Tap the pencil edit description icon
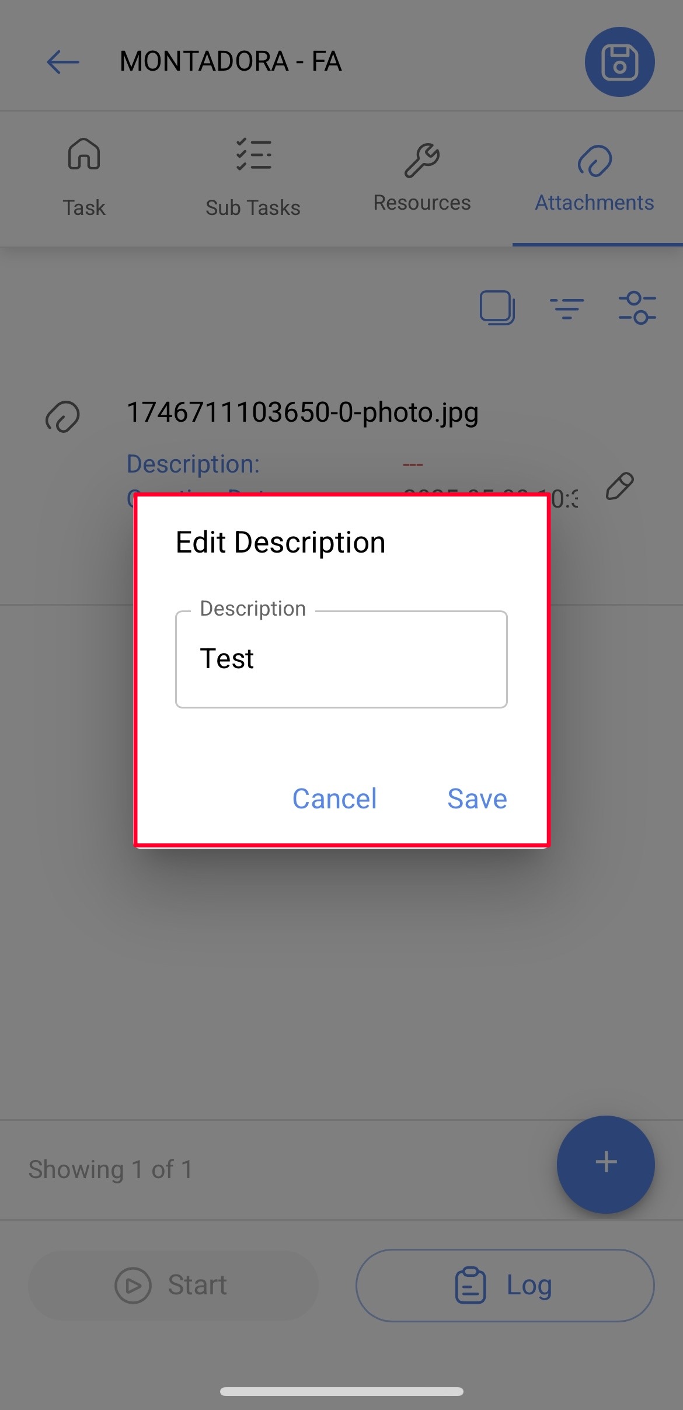 click(619, 486)
